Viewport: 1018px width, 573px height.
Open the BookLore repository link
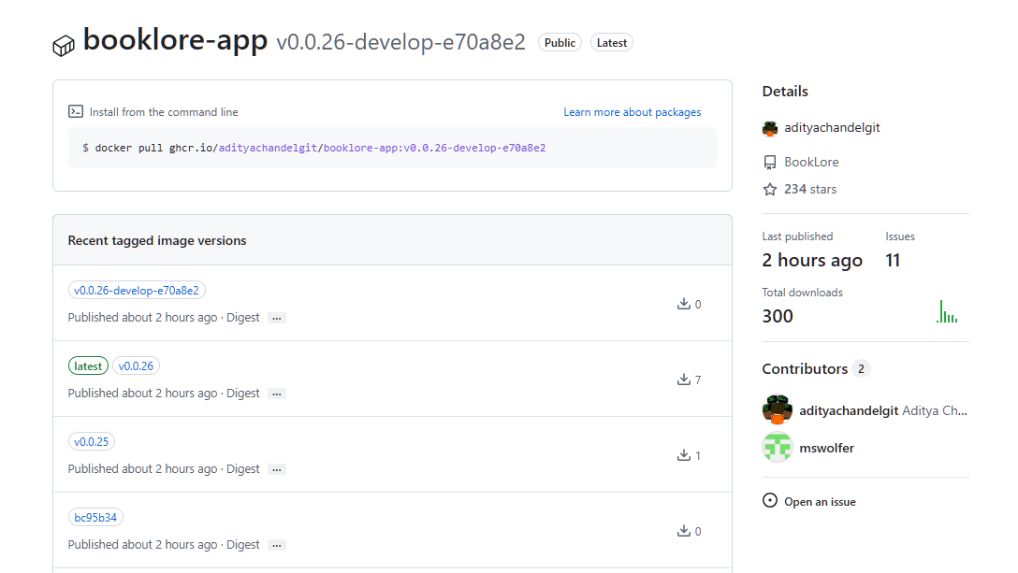coord(811,162)
